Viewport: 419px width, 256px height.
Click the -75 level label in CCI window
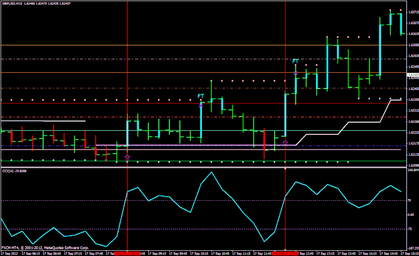coord(410,229)
